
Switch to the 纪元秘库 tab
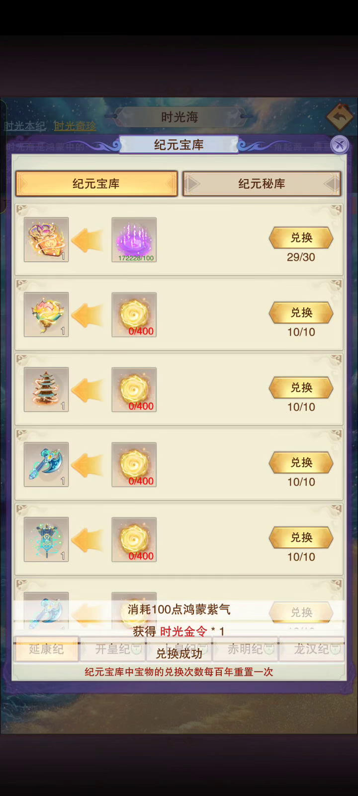(262, 184)
